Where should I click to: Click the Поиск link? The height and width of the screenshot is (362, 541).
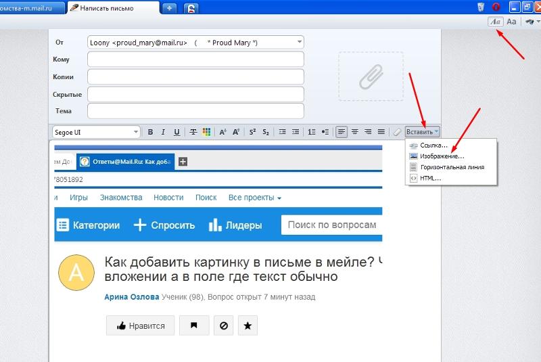pyautogui.click(x=206, y=198)
